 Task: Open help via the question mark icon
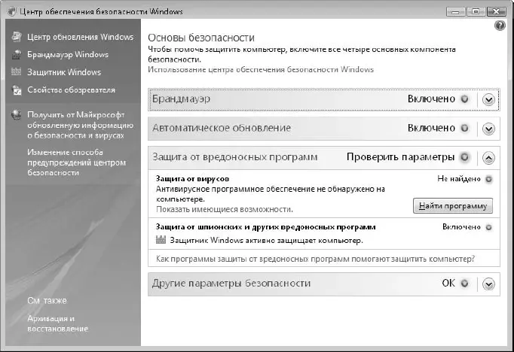500,25
